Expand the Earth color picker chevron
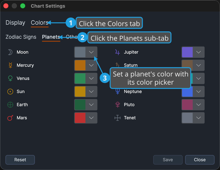 click(91, 105)
